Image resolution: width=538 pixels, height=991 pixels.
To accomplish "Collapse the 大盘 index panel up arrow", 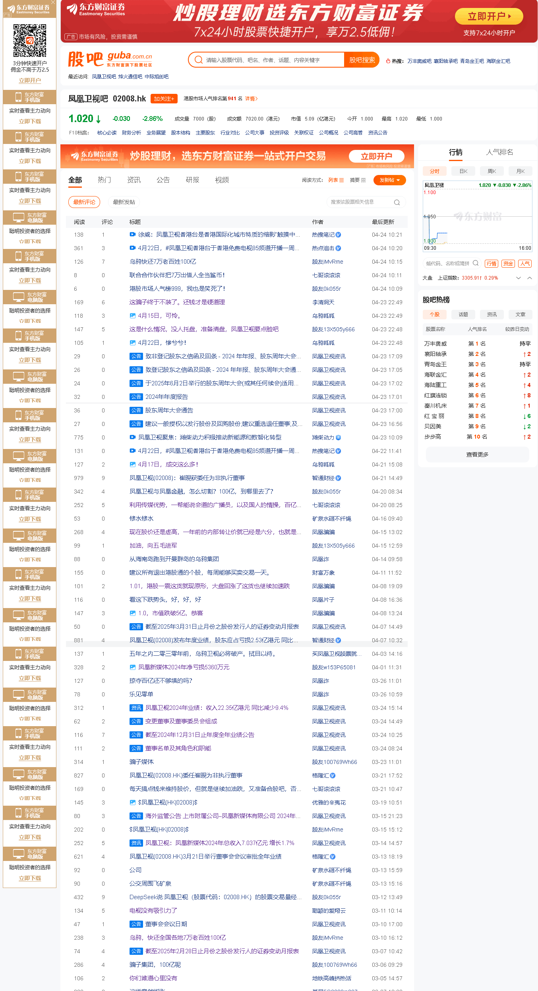I will click(x=530, y=278).
